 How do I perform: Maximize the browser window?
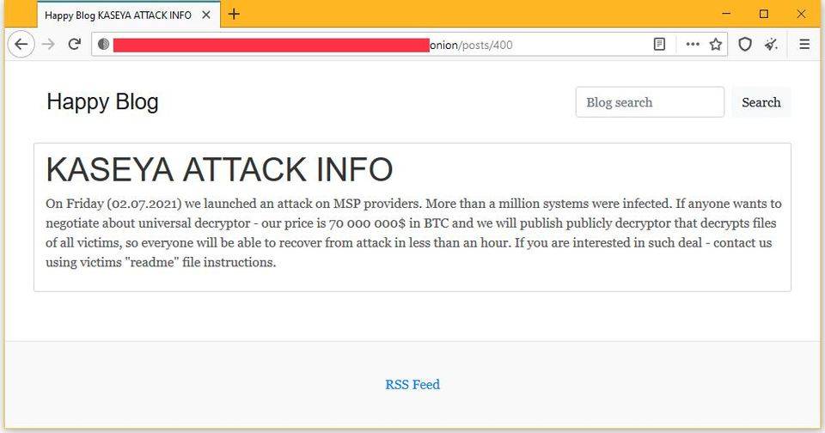pos(764,14)
